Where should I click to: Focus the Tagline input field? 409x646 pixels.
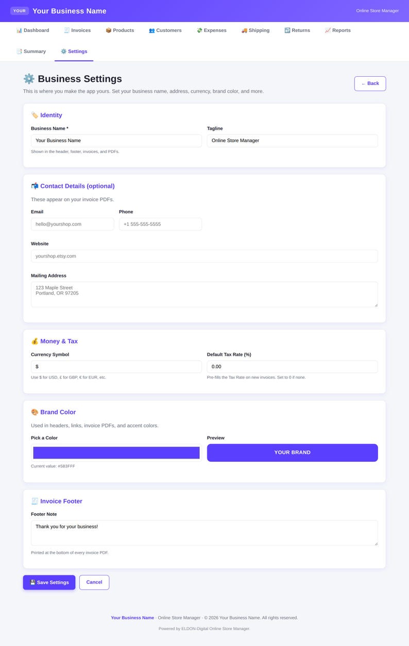293,141
